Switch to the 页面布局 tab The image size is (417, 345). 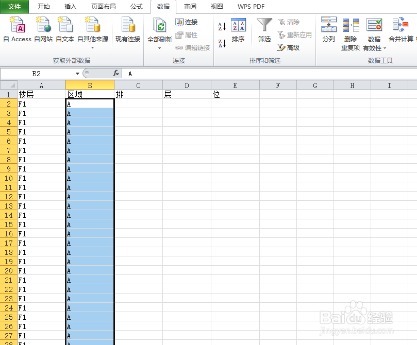click(x=104, y=7)
